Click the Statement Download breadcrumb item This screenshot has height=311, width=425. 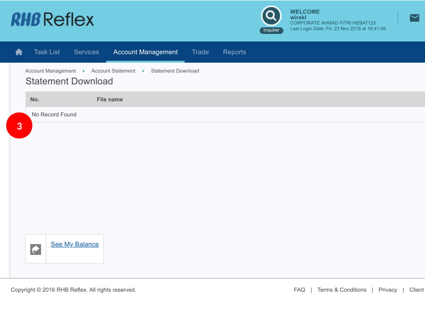(x=175, y=71)
